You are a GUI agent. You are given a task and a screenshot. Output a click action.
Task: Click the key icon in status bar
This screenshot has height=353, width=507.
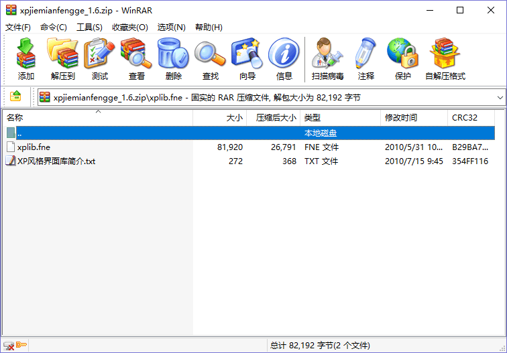(22, 346)
